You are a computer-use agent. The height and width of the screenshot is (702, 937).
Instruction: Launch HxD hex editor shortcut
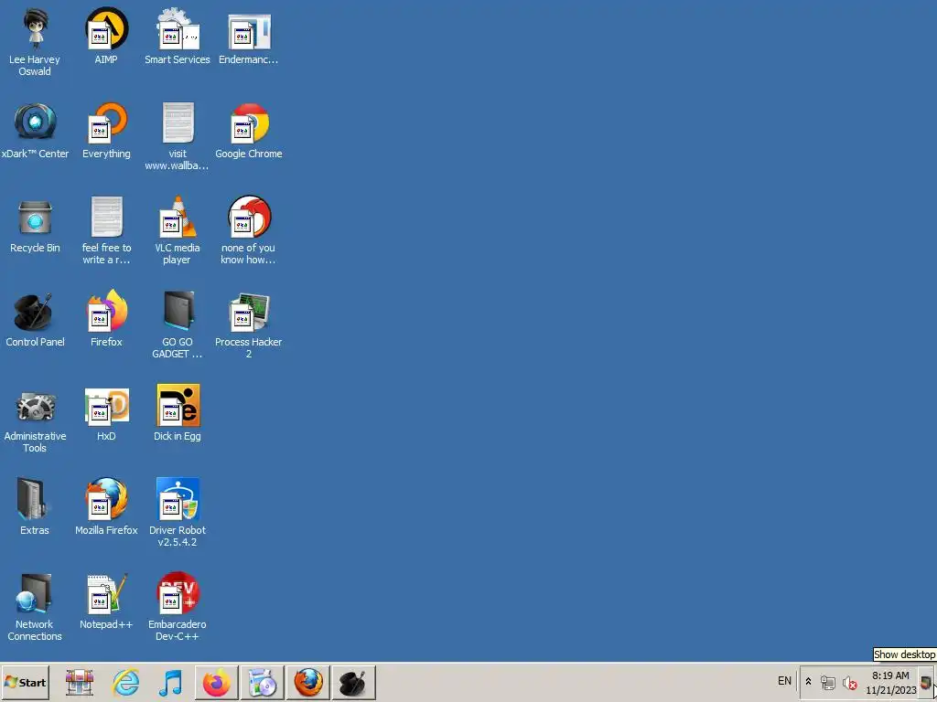tap(106, 413)
